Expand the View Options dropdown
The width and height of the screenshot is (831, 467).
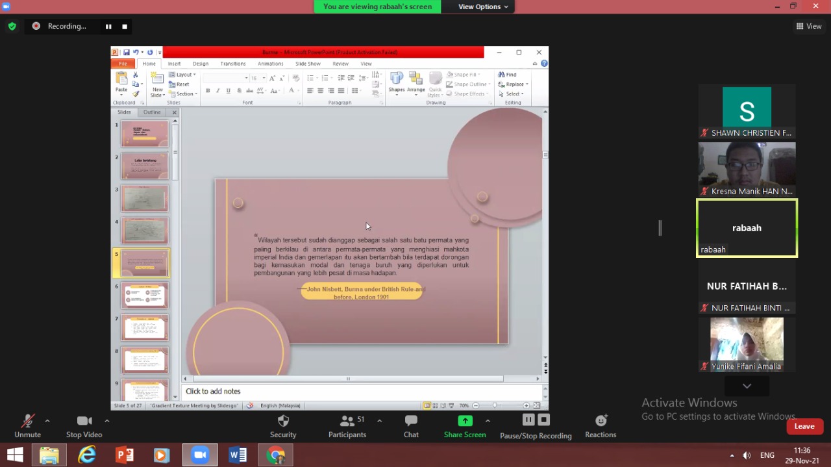pos(483,6)
